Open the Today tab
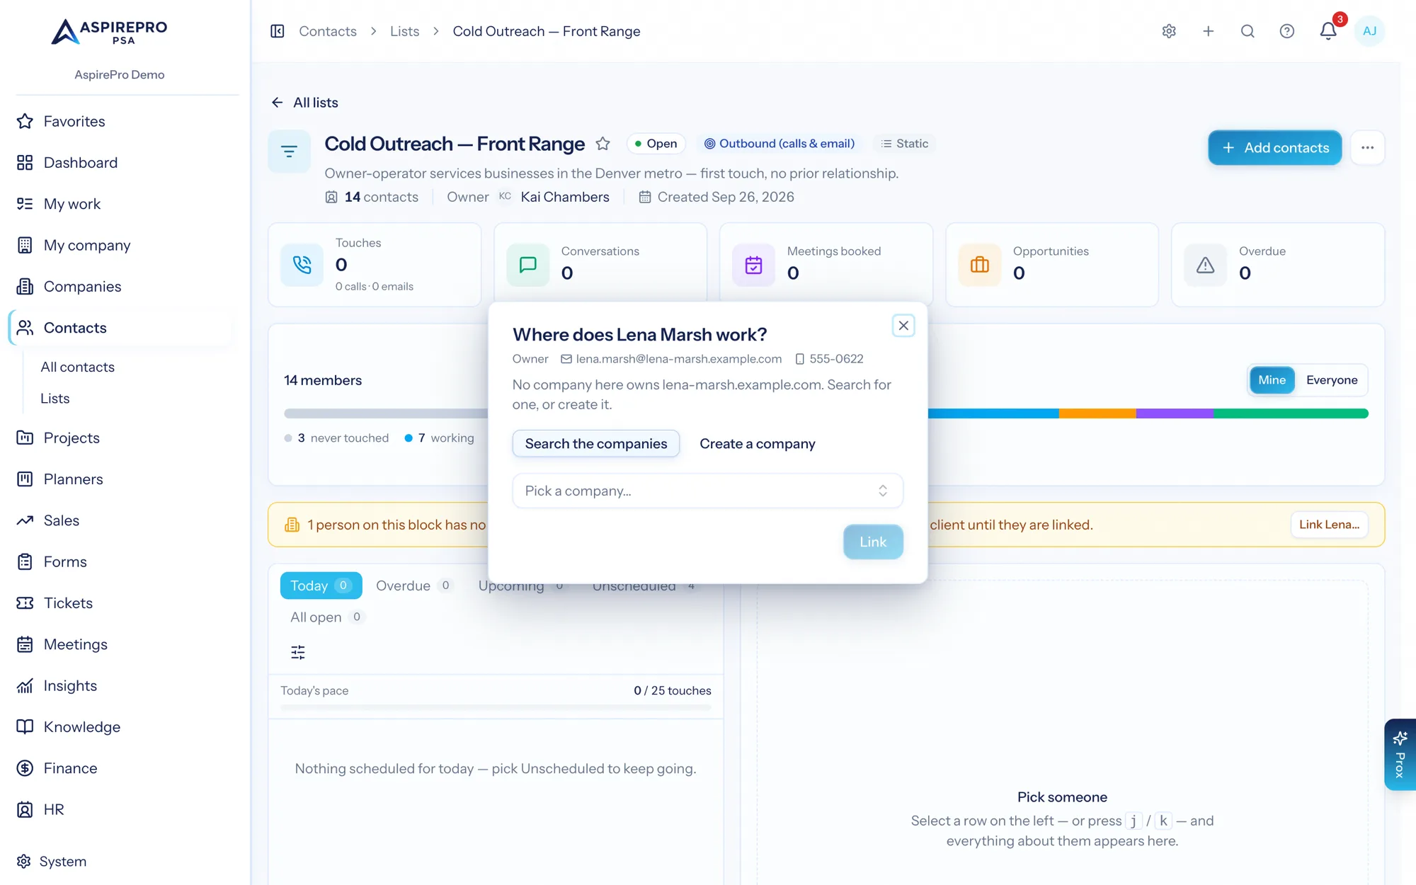 click(x=321, y=586)
